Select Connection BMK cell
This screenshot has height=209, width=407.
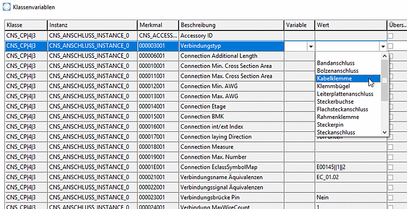[x=232, y=117]
